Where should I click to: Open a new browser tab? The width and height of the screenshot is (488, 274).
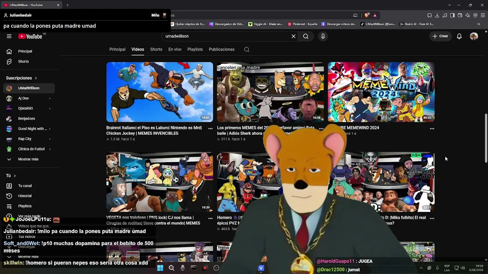[67, 5]
